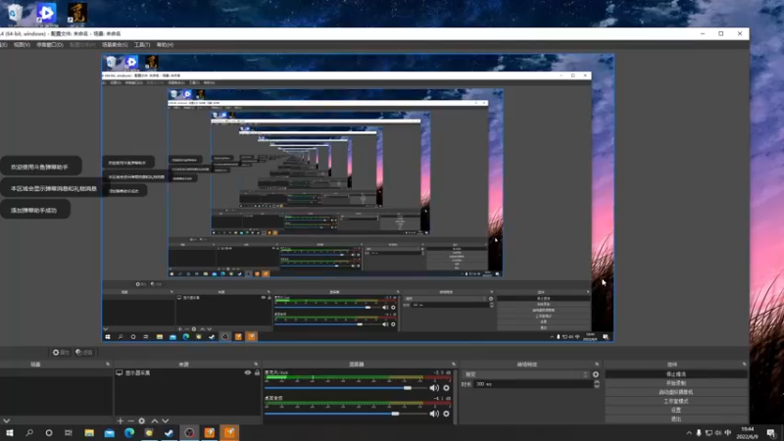Click the transition duration 300 ms field
784x441 pixels.
532,384
